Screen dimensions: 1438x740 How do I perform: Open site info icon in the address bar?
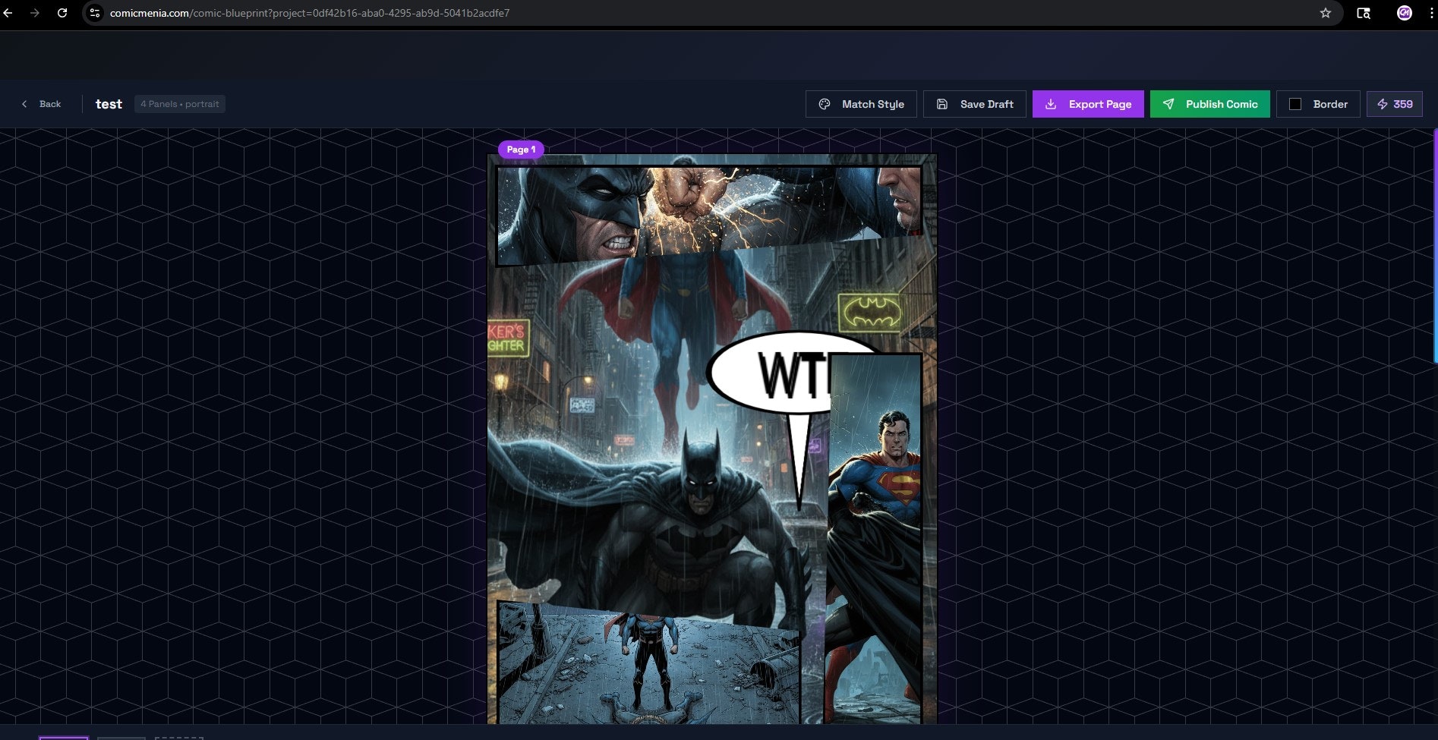(x=94, y=12)
